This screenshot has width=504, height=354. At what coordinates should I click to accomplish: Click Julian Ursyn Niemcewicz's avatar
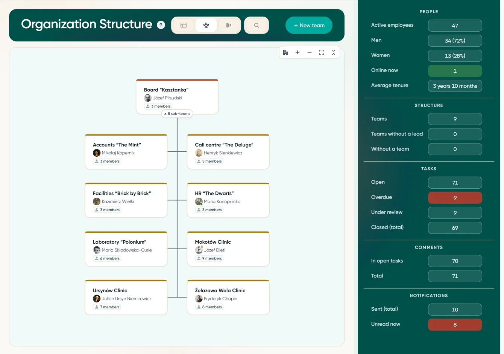97,299
